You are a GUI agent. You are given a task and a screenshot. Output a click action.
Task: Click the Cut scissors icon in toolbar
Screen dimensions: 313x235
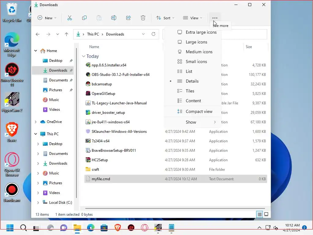pyautogui.click(x=69, y=18)
